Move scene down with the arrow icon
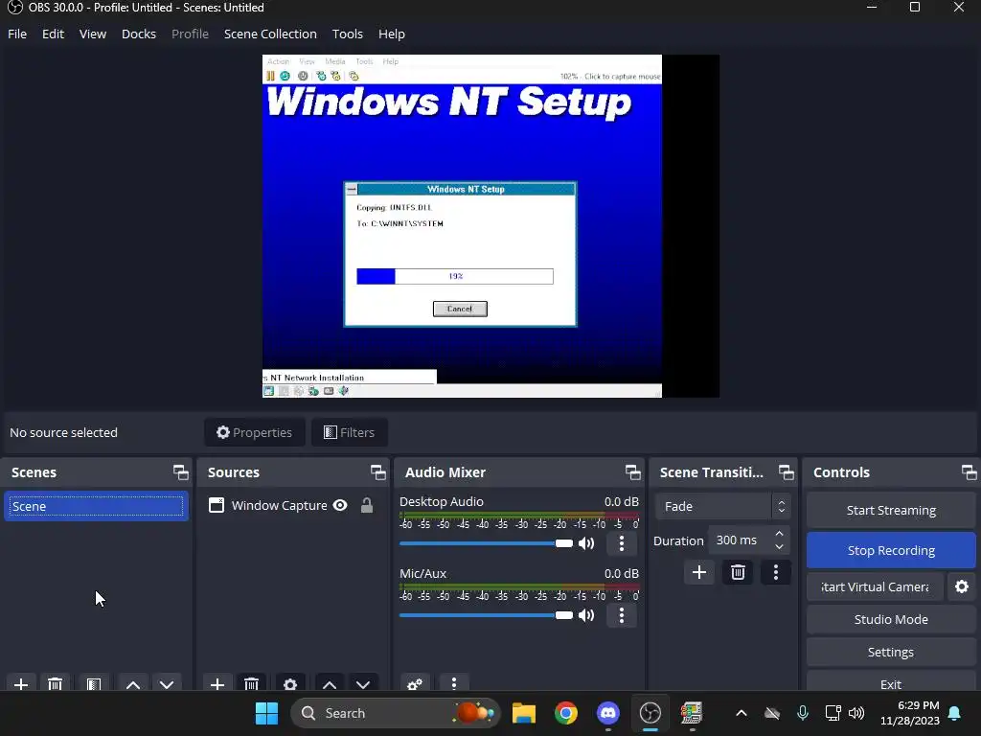 click(167, 684)
